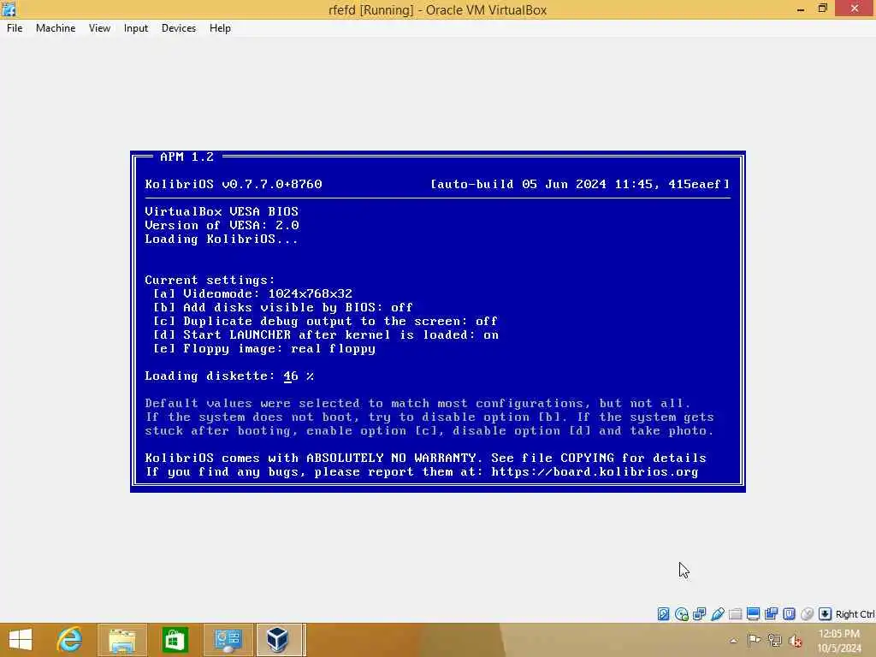Click the https://board.kolibrios.org address
Viewport: 876px width, 657px height.
pos(595,472)
